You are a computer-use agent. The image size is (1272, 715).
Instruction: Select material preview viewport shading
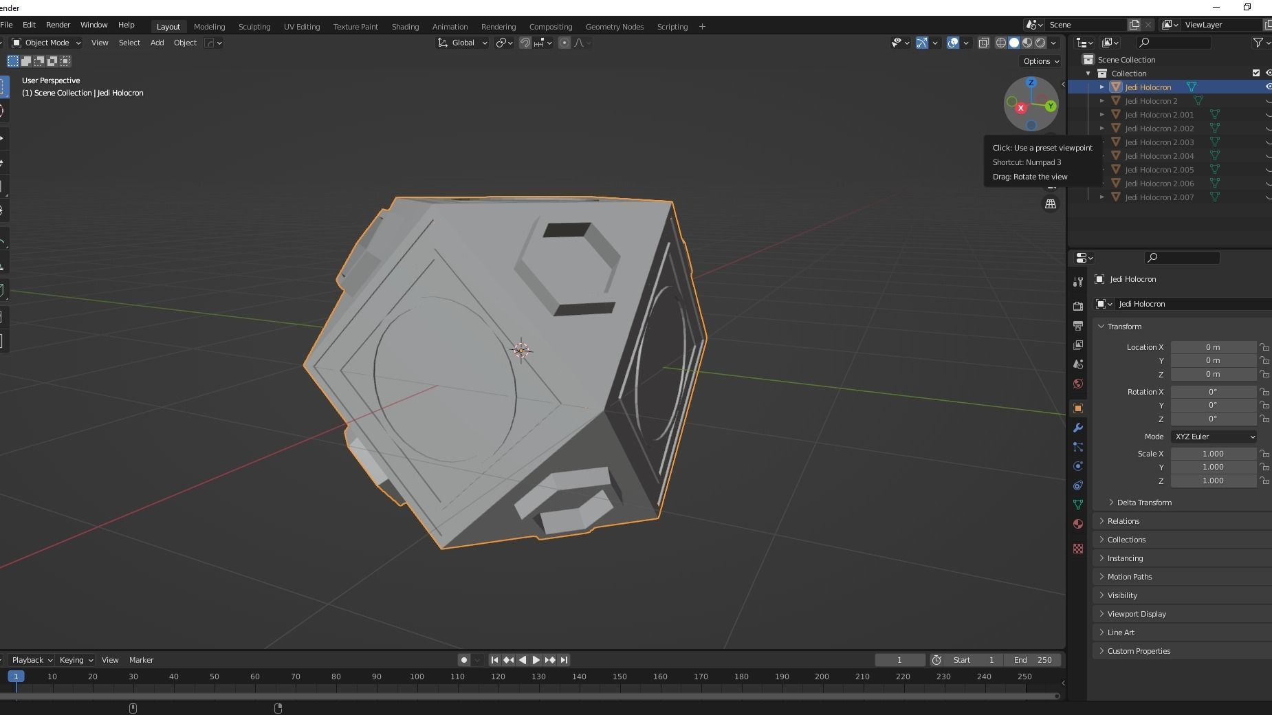[x=1027, y=43]
